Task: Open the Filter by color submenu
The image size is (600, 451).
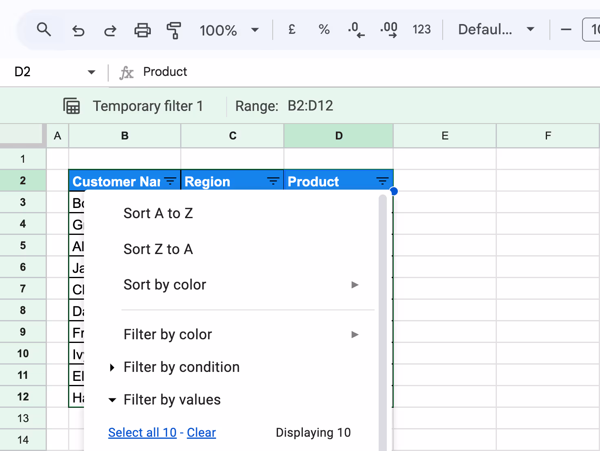Action: click(168, 334)
